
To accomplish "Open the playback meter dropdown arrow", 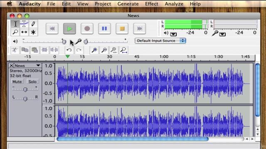I will [173, 34].
